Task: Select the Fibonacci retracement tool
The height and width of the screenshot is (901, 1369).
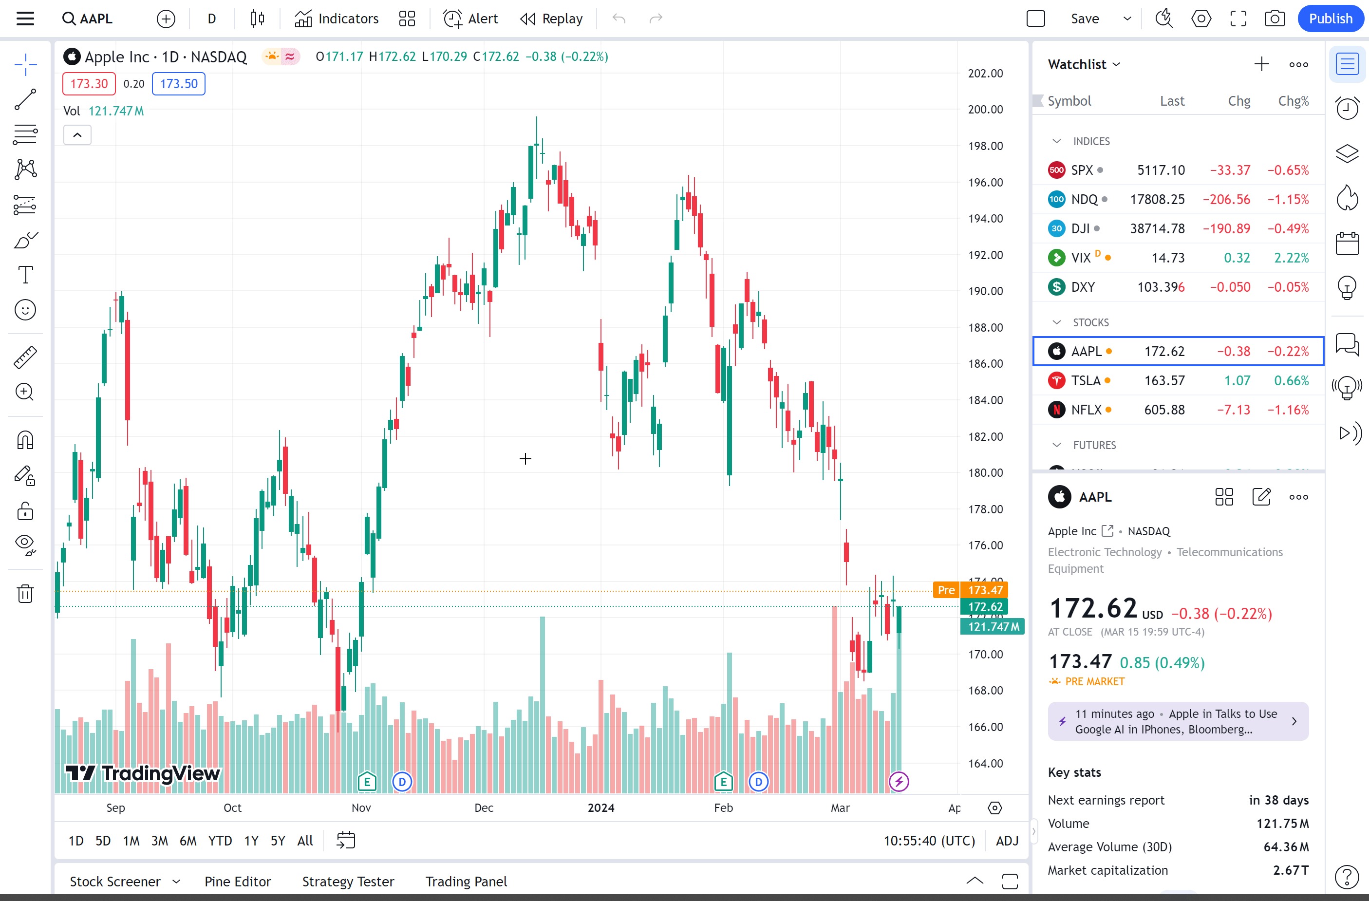Action: point(25,134)
